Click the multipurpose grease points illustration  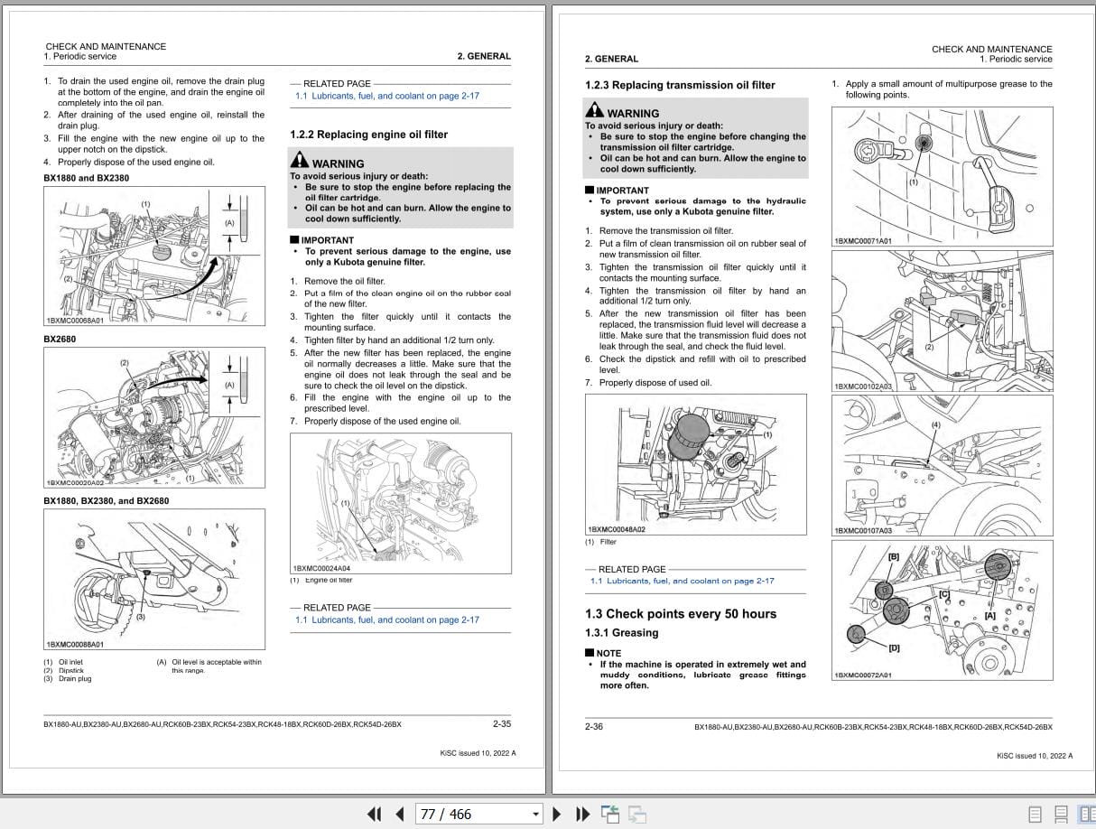pos(942,176)
